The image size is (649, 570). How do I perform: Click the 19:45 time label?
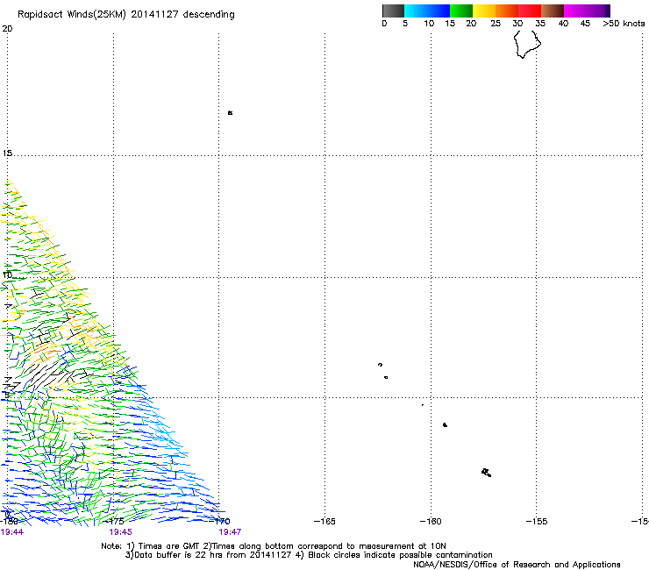120,532
